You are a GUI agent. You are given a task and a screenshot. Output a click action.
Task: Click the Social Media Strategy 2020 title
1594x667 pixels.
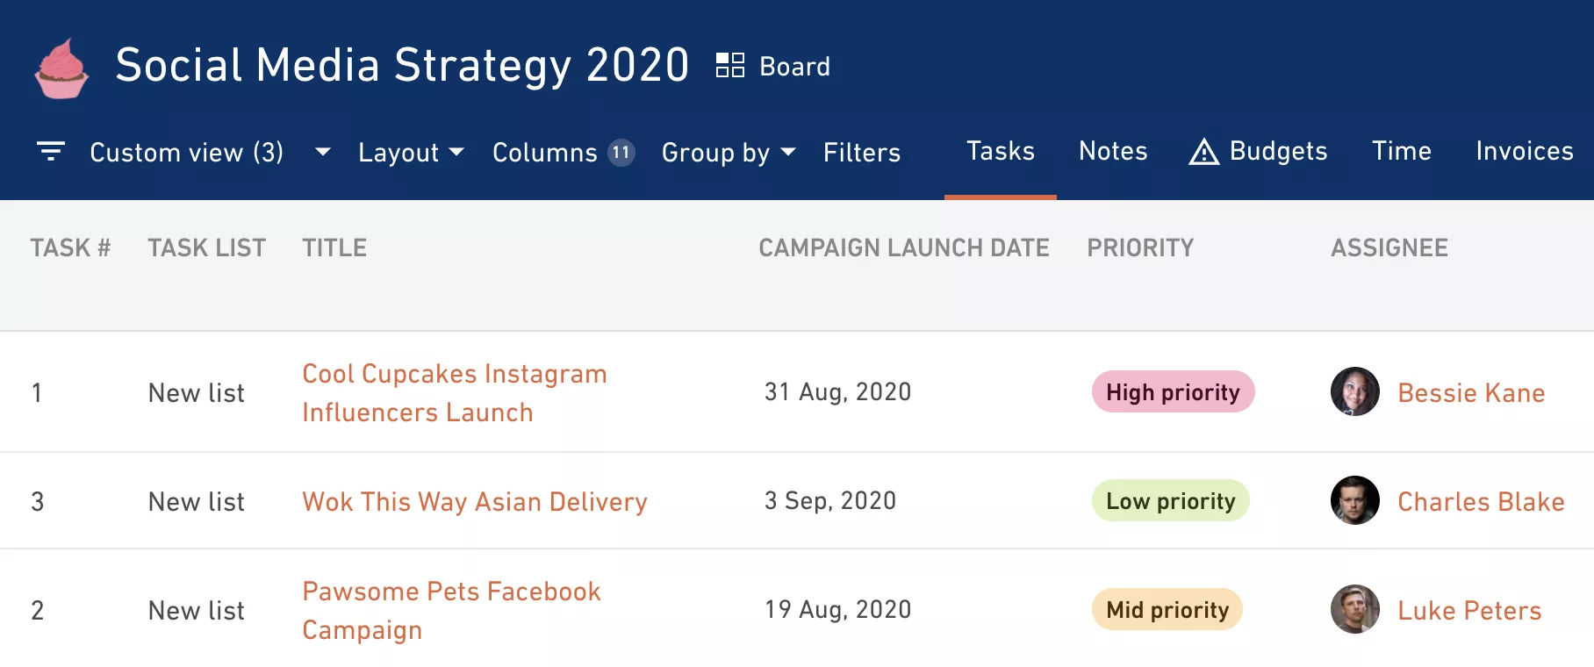pos(402,66)
